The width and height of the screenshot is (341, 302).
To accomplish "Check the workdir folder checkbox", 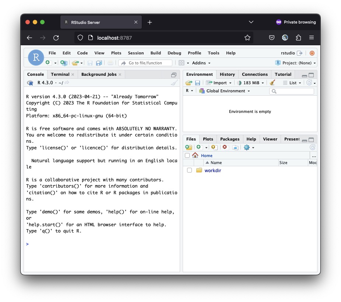I will coord(189,170).
